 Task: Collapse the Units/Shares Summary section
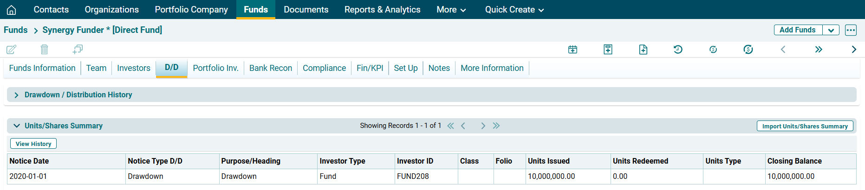pyautogui.click(x=17, y=126)
